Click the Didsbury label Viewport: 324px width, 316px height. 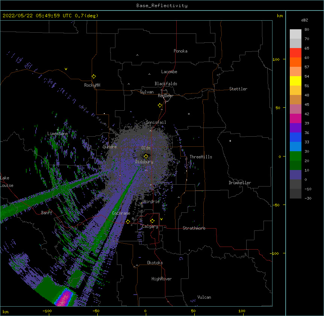click(144, 162)
